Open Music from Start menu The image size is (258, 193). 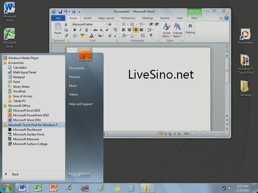click(x=73, y=86)
